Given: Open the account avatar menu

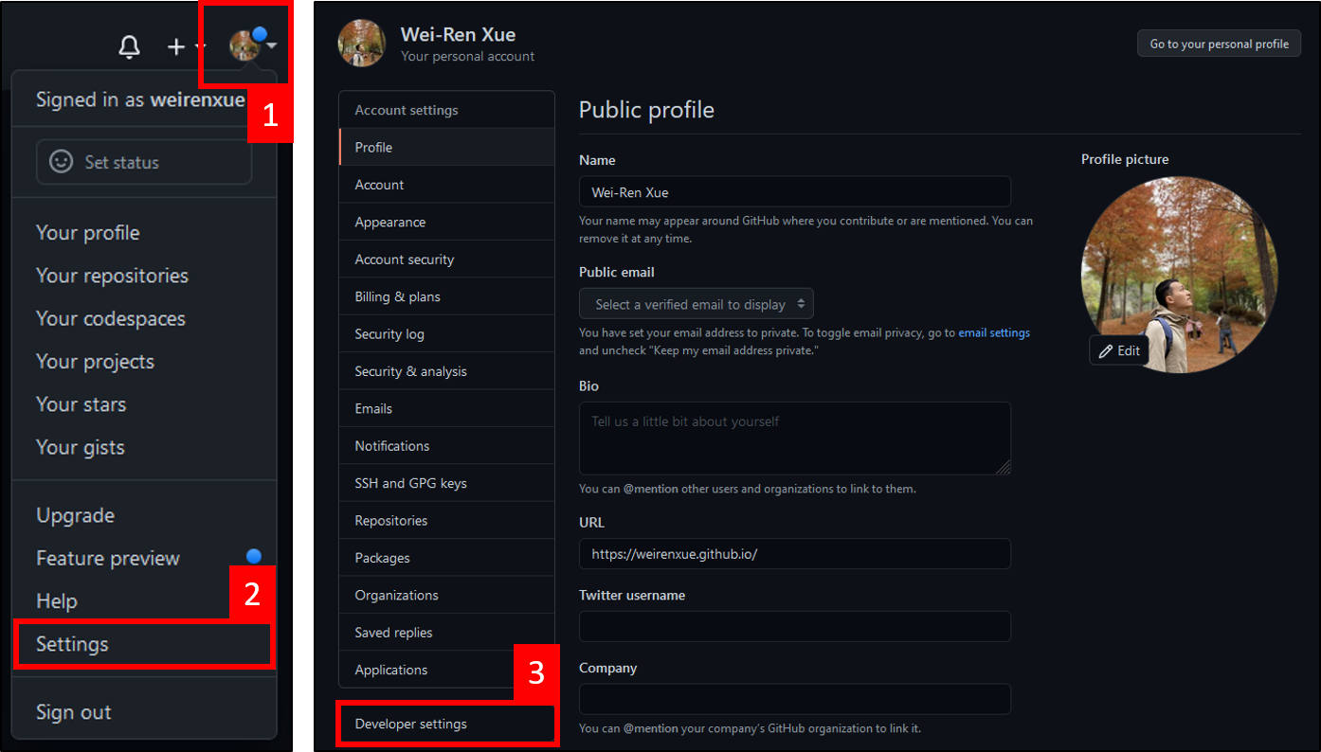Looking at the screenshot, I should (244, 43).
